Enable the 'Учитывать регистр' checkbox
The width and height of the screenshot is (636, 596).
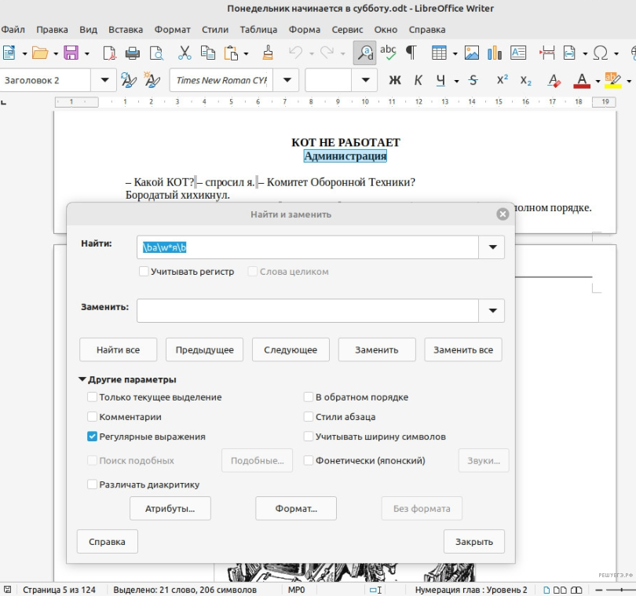(144, 272)
